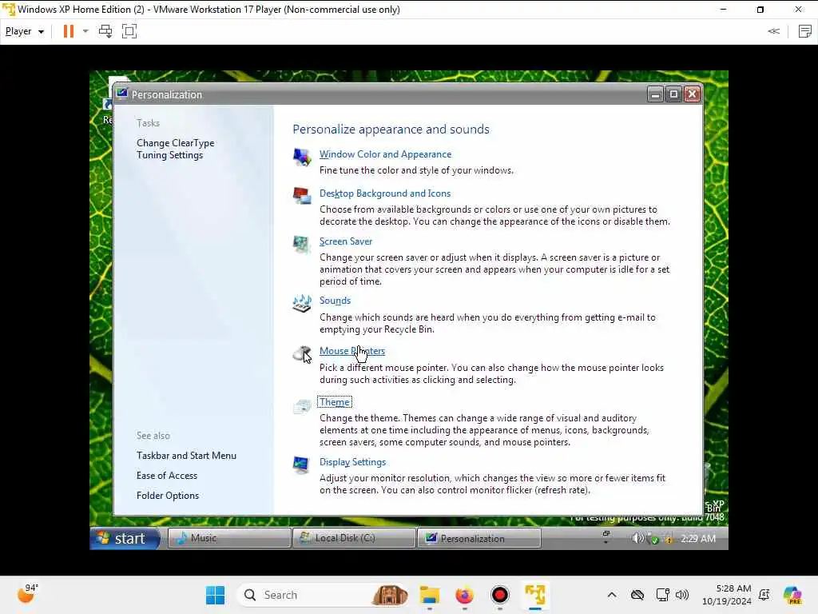Open host notification bell icon

764,595
